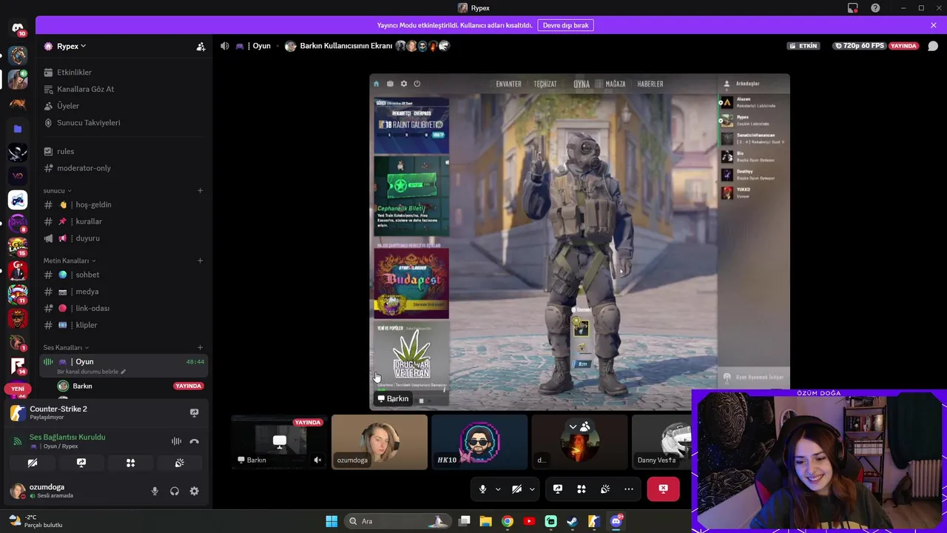
Task: Open the klipler channel
Action: coord(86,325)
